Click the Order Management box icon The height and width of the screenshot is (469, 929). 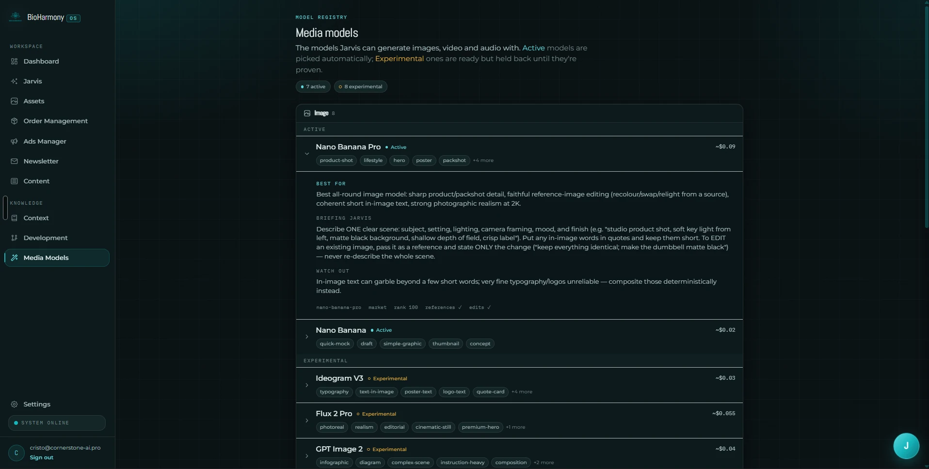point(14,121)
